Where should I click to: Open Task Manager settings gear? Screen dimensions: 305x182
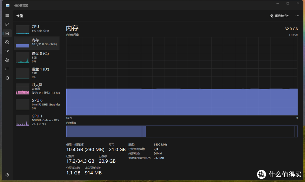coord(7,175)
